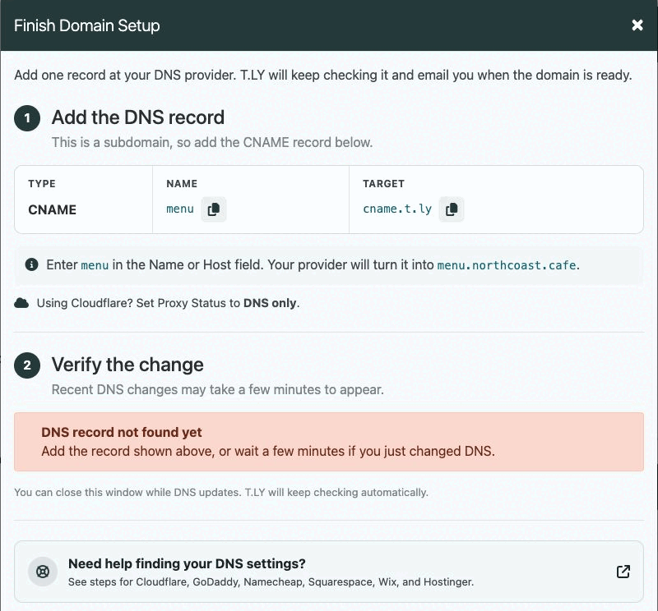
Task: Click the 'DNS only' bold text
Action: click(x=270, y=303)
